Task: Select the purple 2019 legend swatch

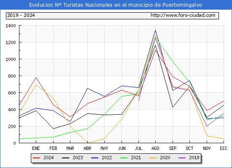Action: [182, 158]
